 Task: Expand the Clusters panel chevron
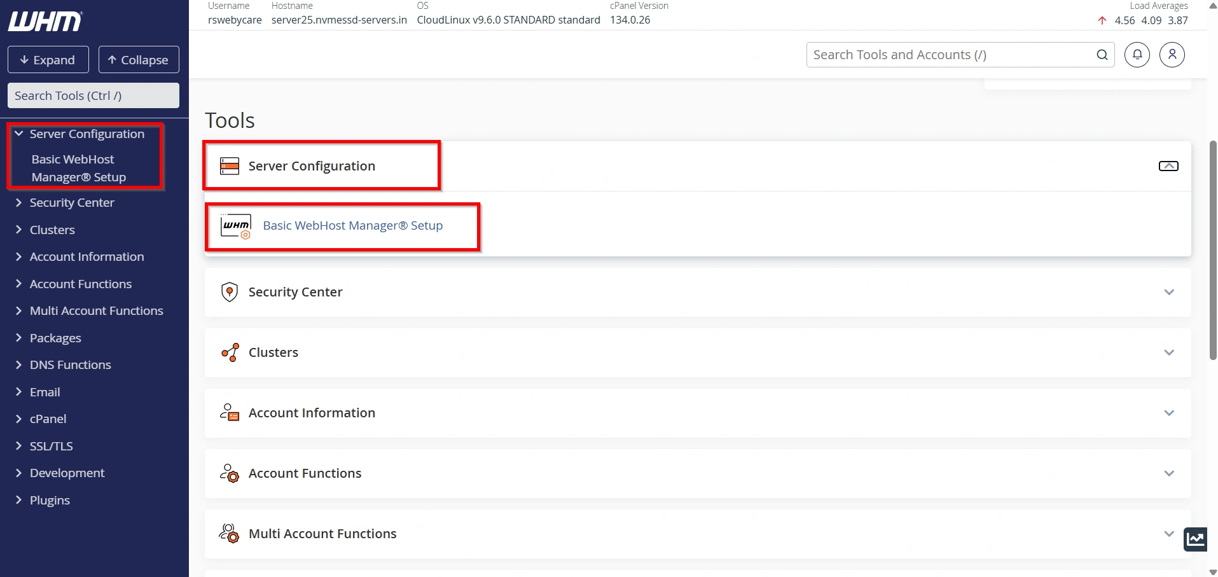[x=1169, y=352]
